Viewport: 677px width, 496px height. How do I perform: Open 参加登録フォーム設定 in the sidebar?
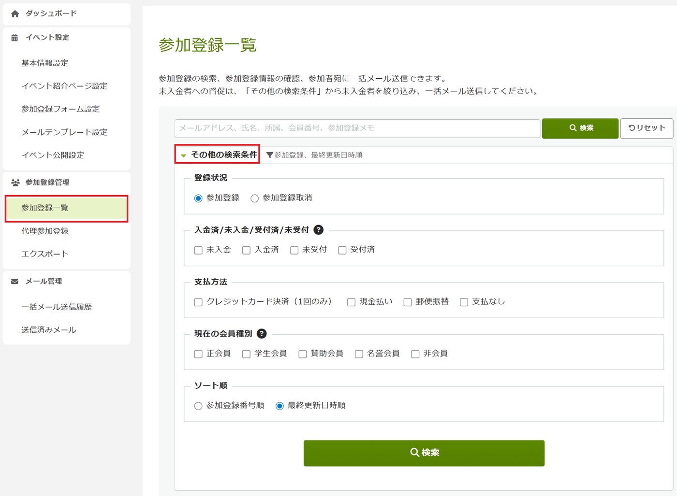(60, 109)
